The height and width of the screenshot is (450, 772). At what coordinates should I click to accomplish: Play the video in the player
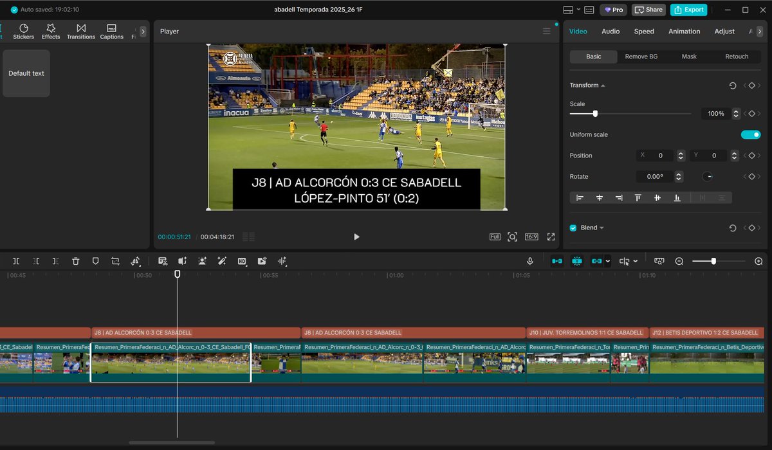pyautogui.click(x=356, y=237)
